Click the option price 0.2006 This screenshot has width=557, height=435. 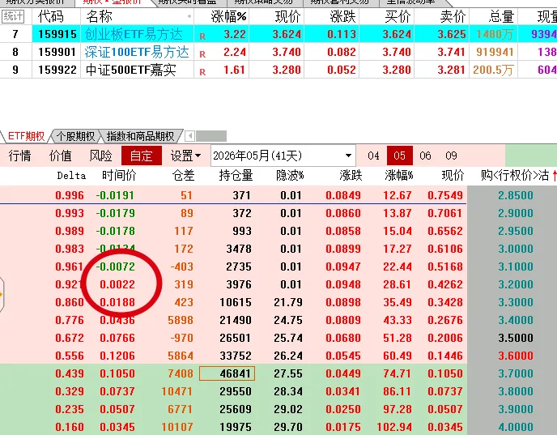click(x=445, y=338)
